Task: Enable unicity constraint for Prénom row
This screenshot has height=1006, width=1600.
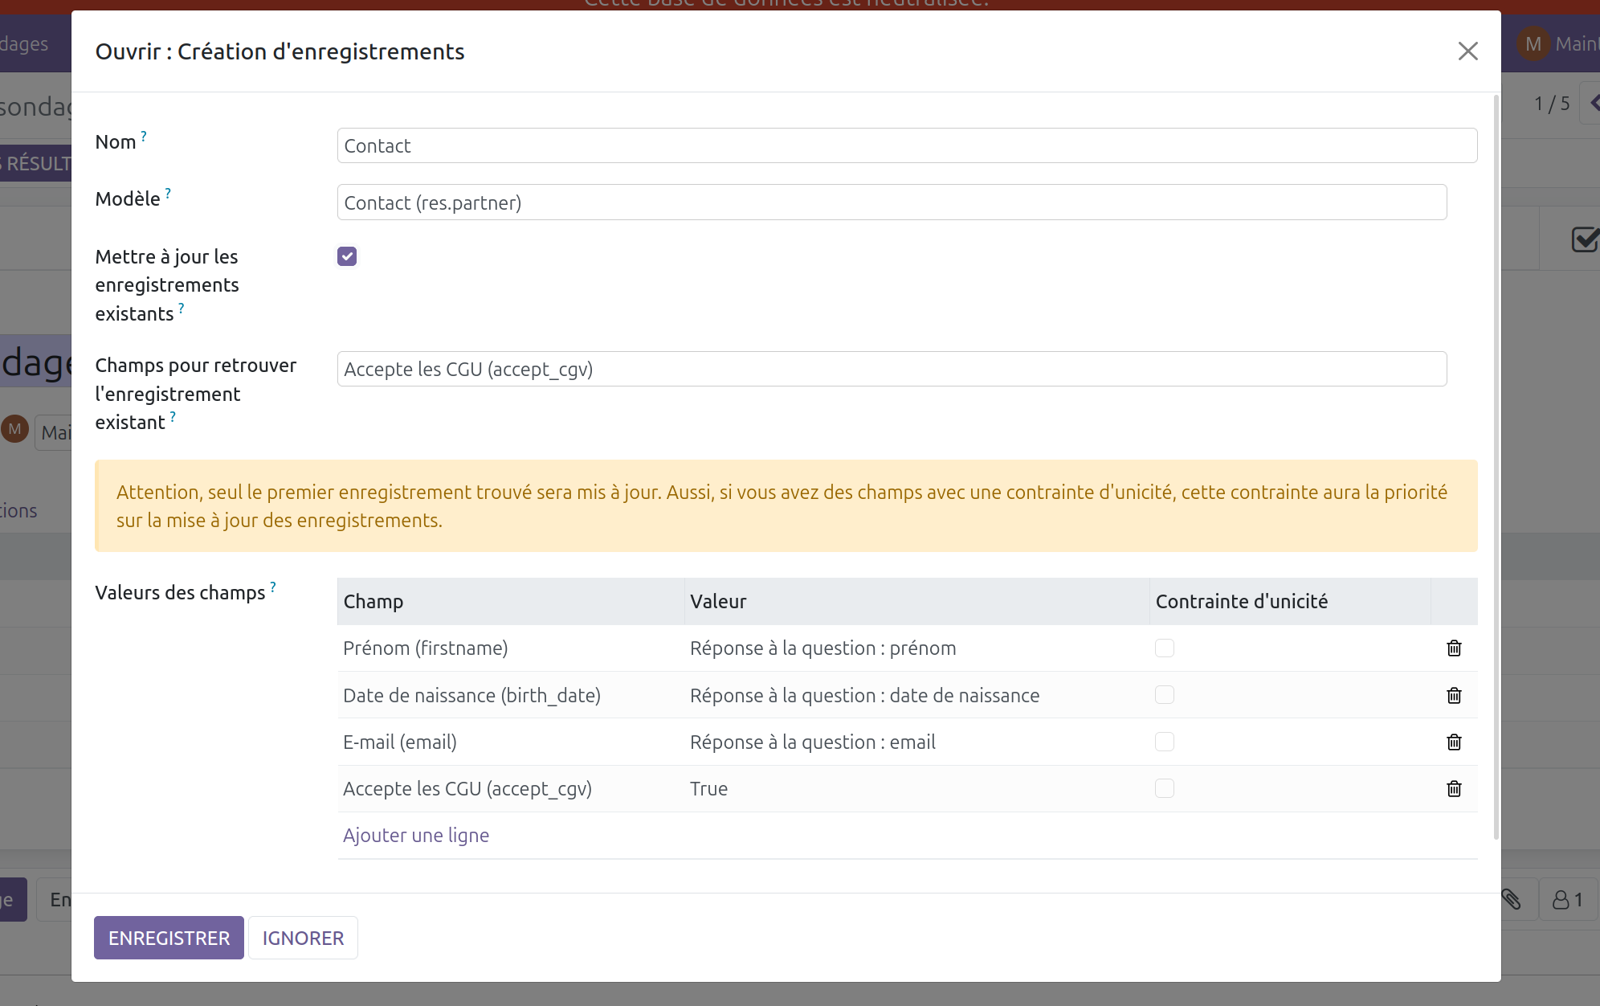Action: click(1164, 648)
